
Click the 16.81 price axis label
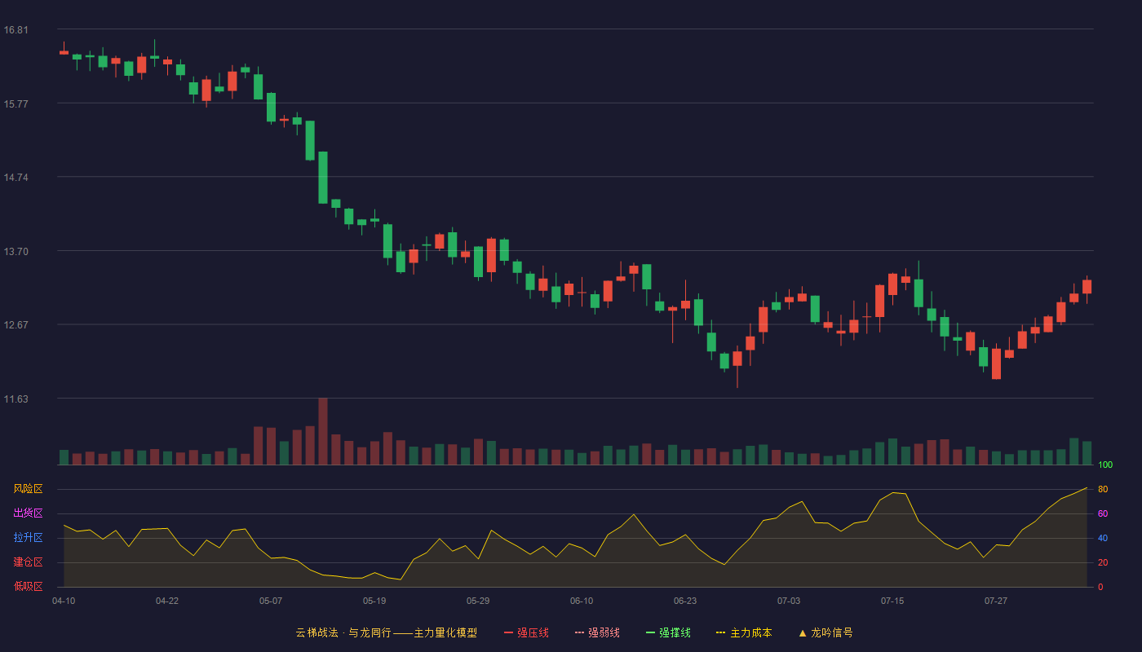tap(15, 30)
